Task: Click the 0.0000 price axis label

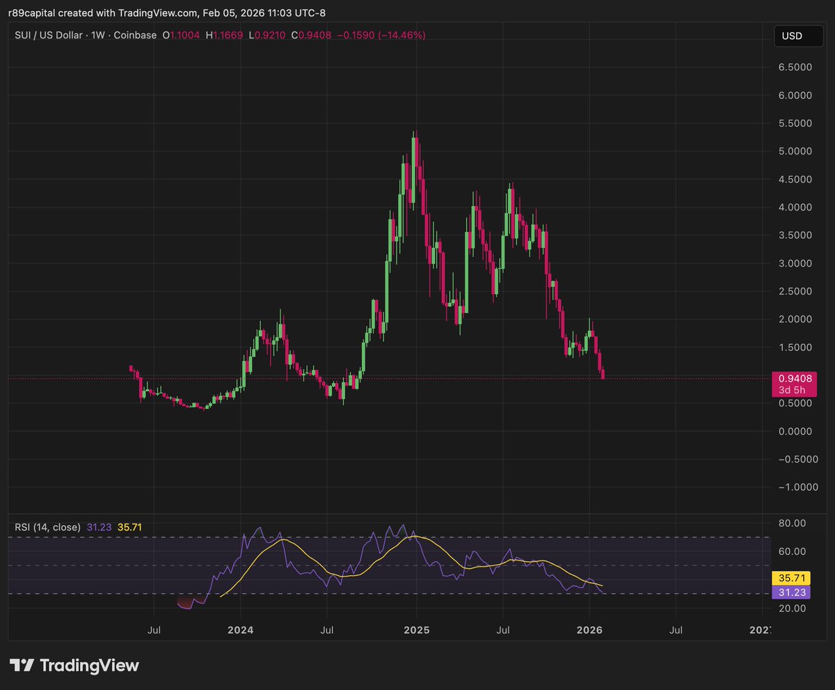Action: [x=797, y=432]
